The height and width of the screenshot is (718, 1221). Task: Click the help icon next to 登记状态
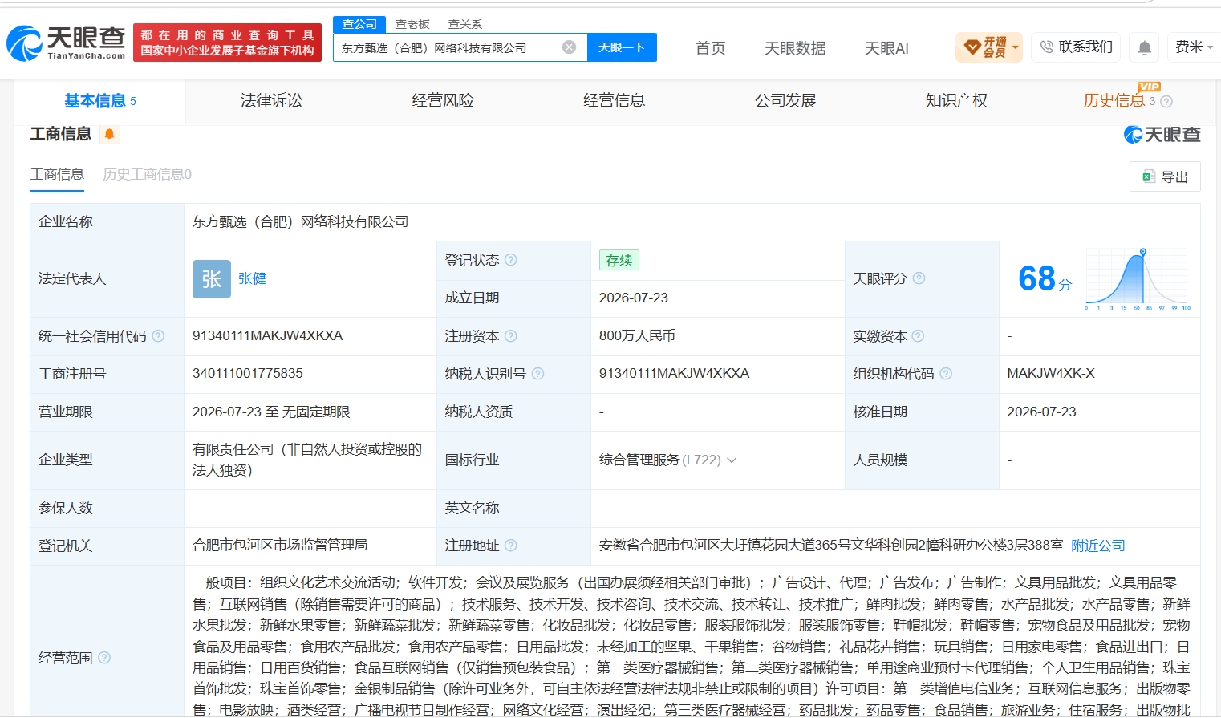tap(511, 260)
